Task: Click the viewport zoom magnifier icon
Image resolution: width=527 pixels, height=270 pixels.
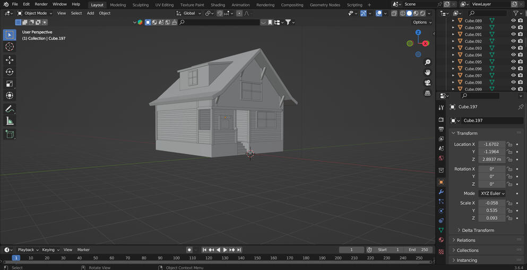Action: click(428, 62)
